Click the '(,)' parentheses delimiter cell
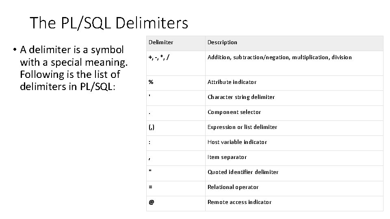 tap(152, 127)
